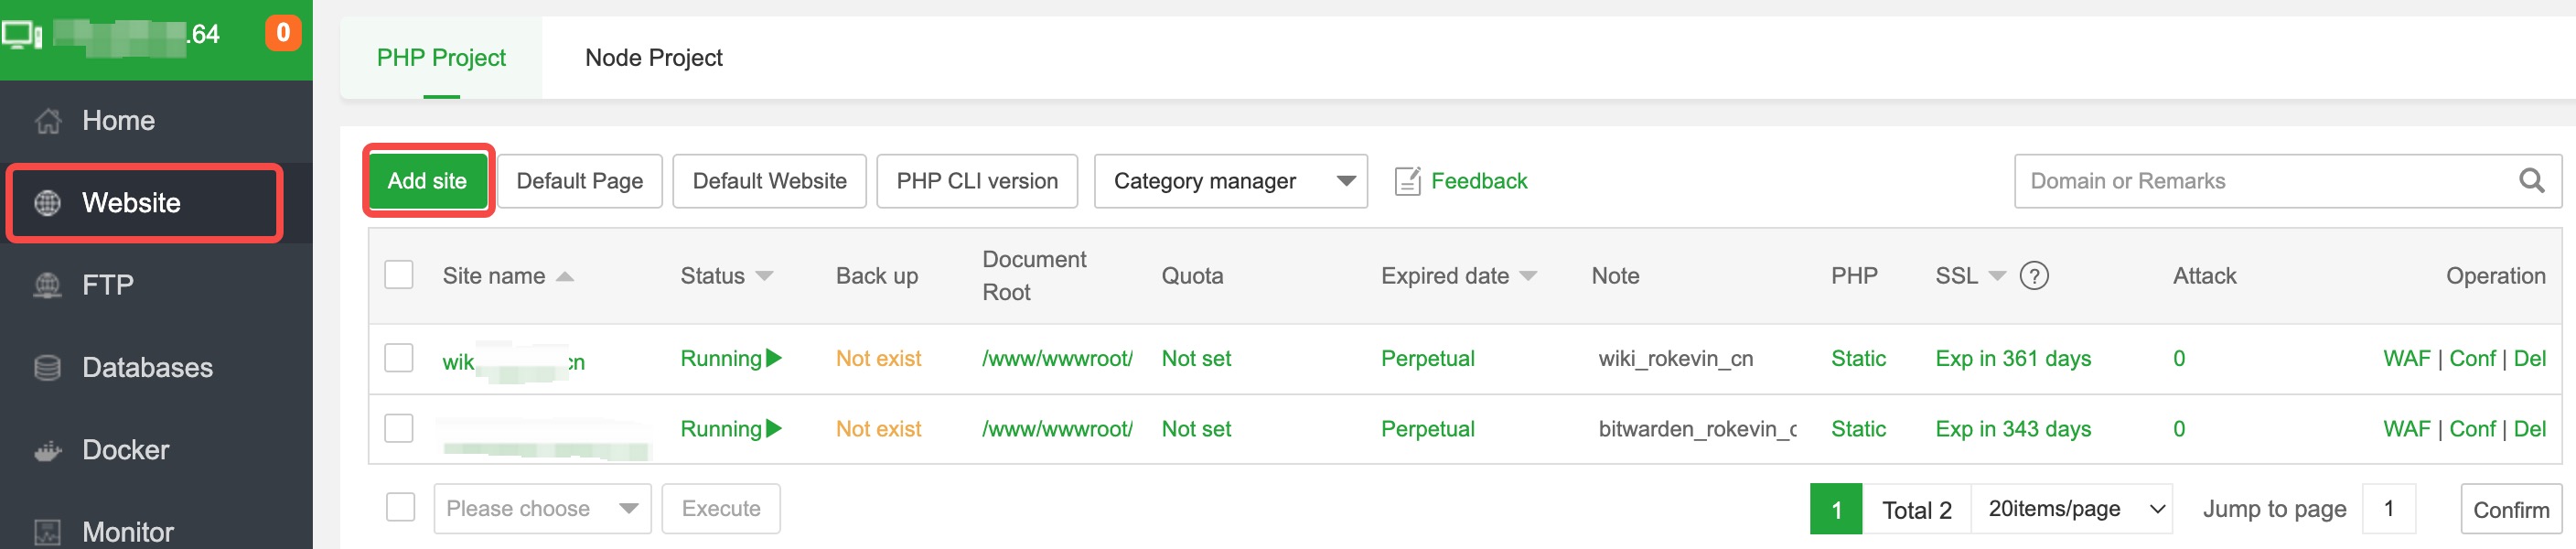Click the FTP globe icon in sidebar
Screen dimensions: 2576x549
click(x=47, y=286)
